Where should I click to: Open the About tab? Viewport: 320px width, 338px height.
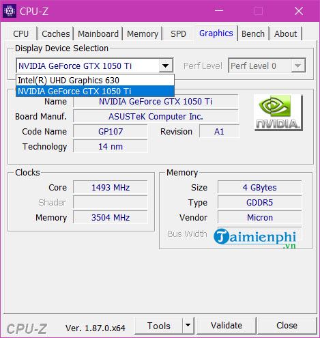point(286,34)
